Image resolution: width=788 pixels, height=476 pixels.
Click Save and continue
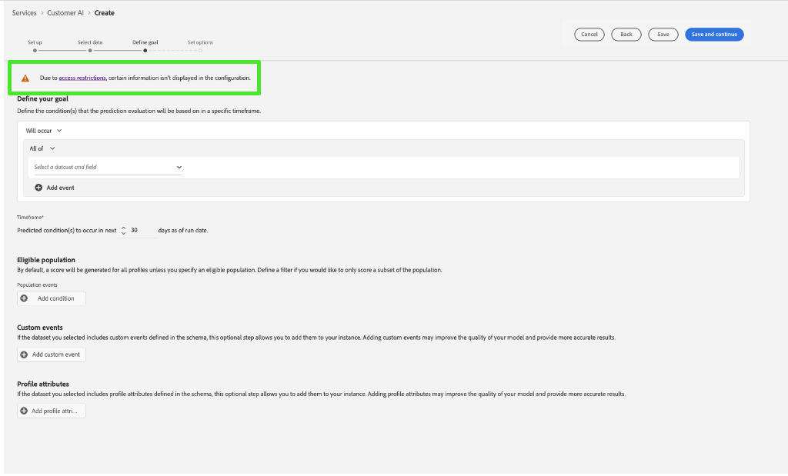[714, 34]
